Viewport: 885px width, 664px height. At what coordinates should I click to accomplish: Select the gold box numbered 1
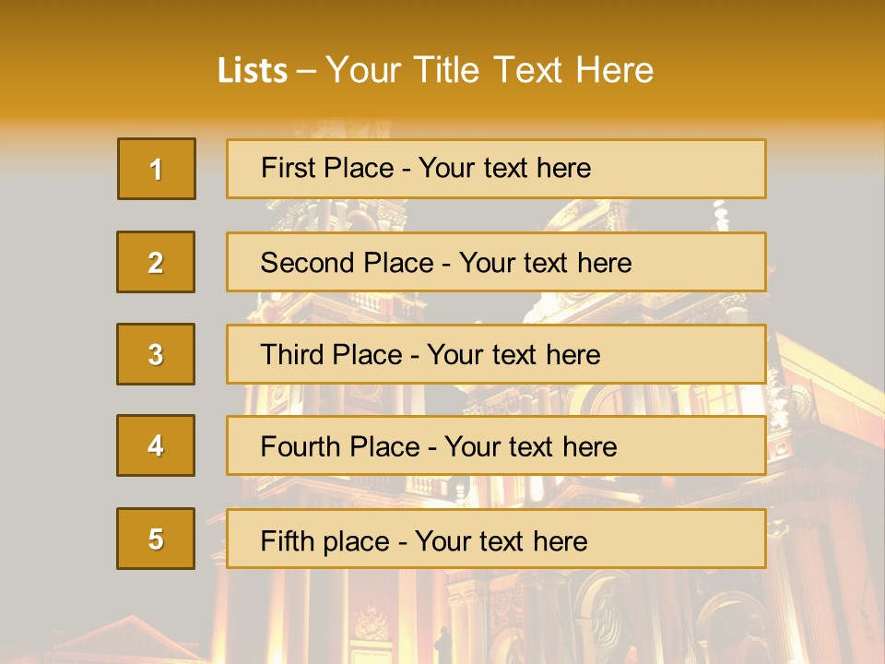(157, 169)
